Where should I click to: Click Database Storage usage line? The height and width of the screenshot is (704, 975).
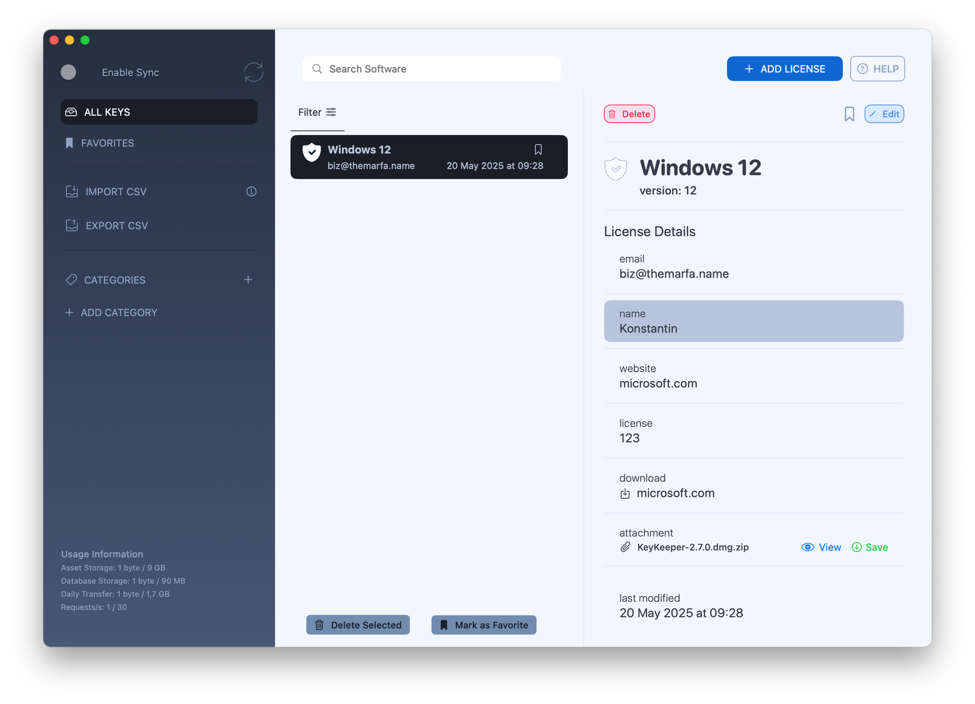coord(123,581)
